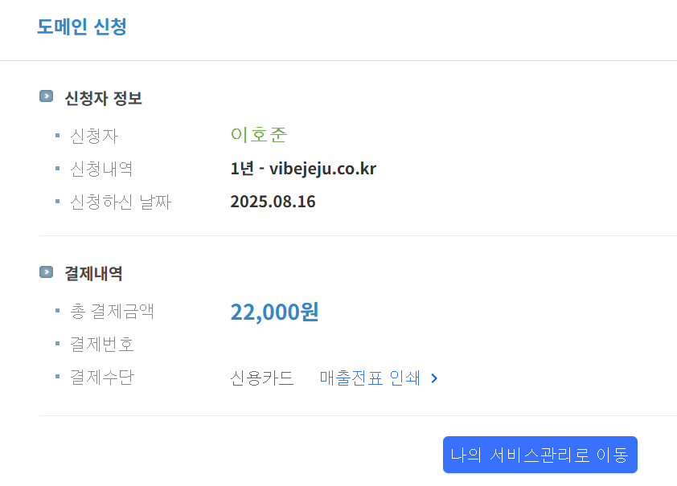The height and width of the screenshot is (486, 677).
Task: Click the 총 결제금액 label
Action: [x=113, y=311]
